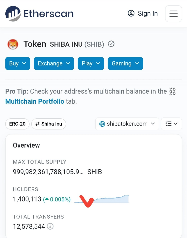Click the info icon beside total transfers
This screenshot has width=187, height=238.
(50, 227)
